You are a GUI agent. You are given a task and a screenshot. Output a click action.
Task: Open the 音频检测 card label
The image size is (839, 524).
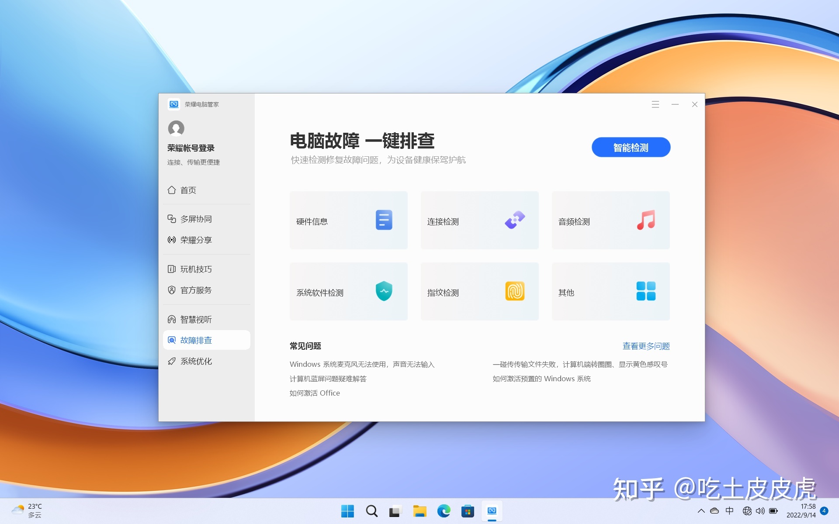574,221
